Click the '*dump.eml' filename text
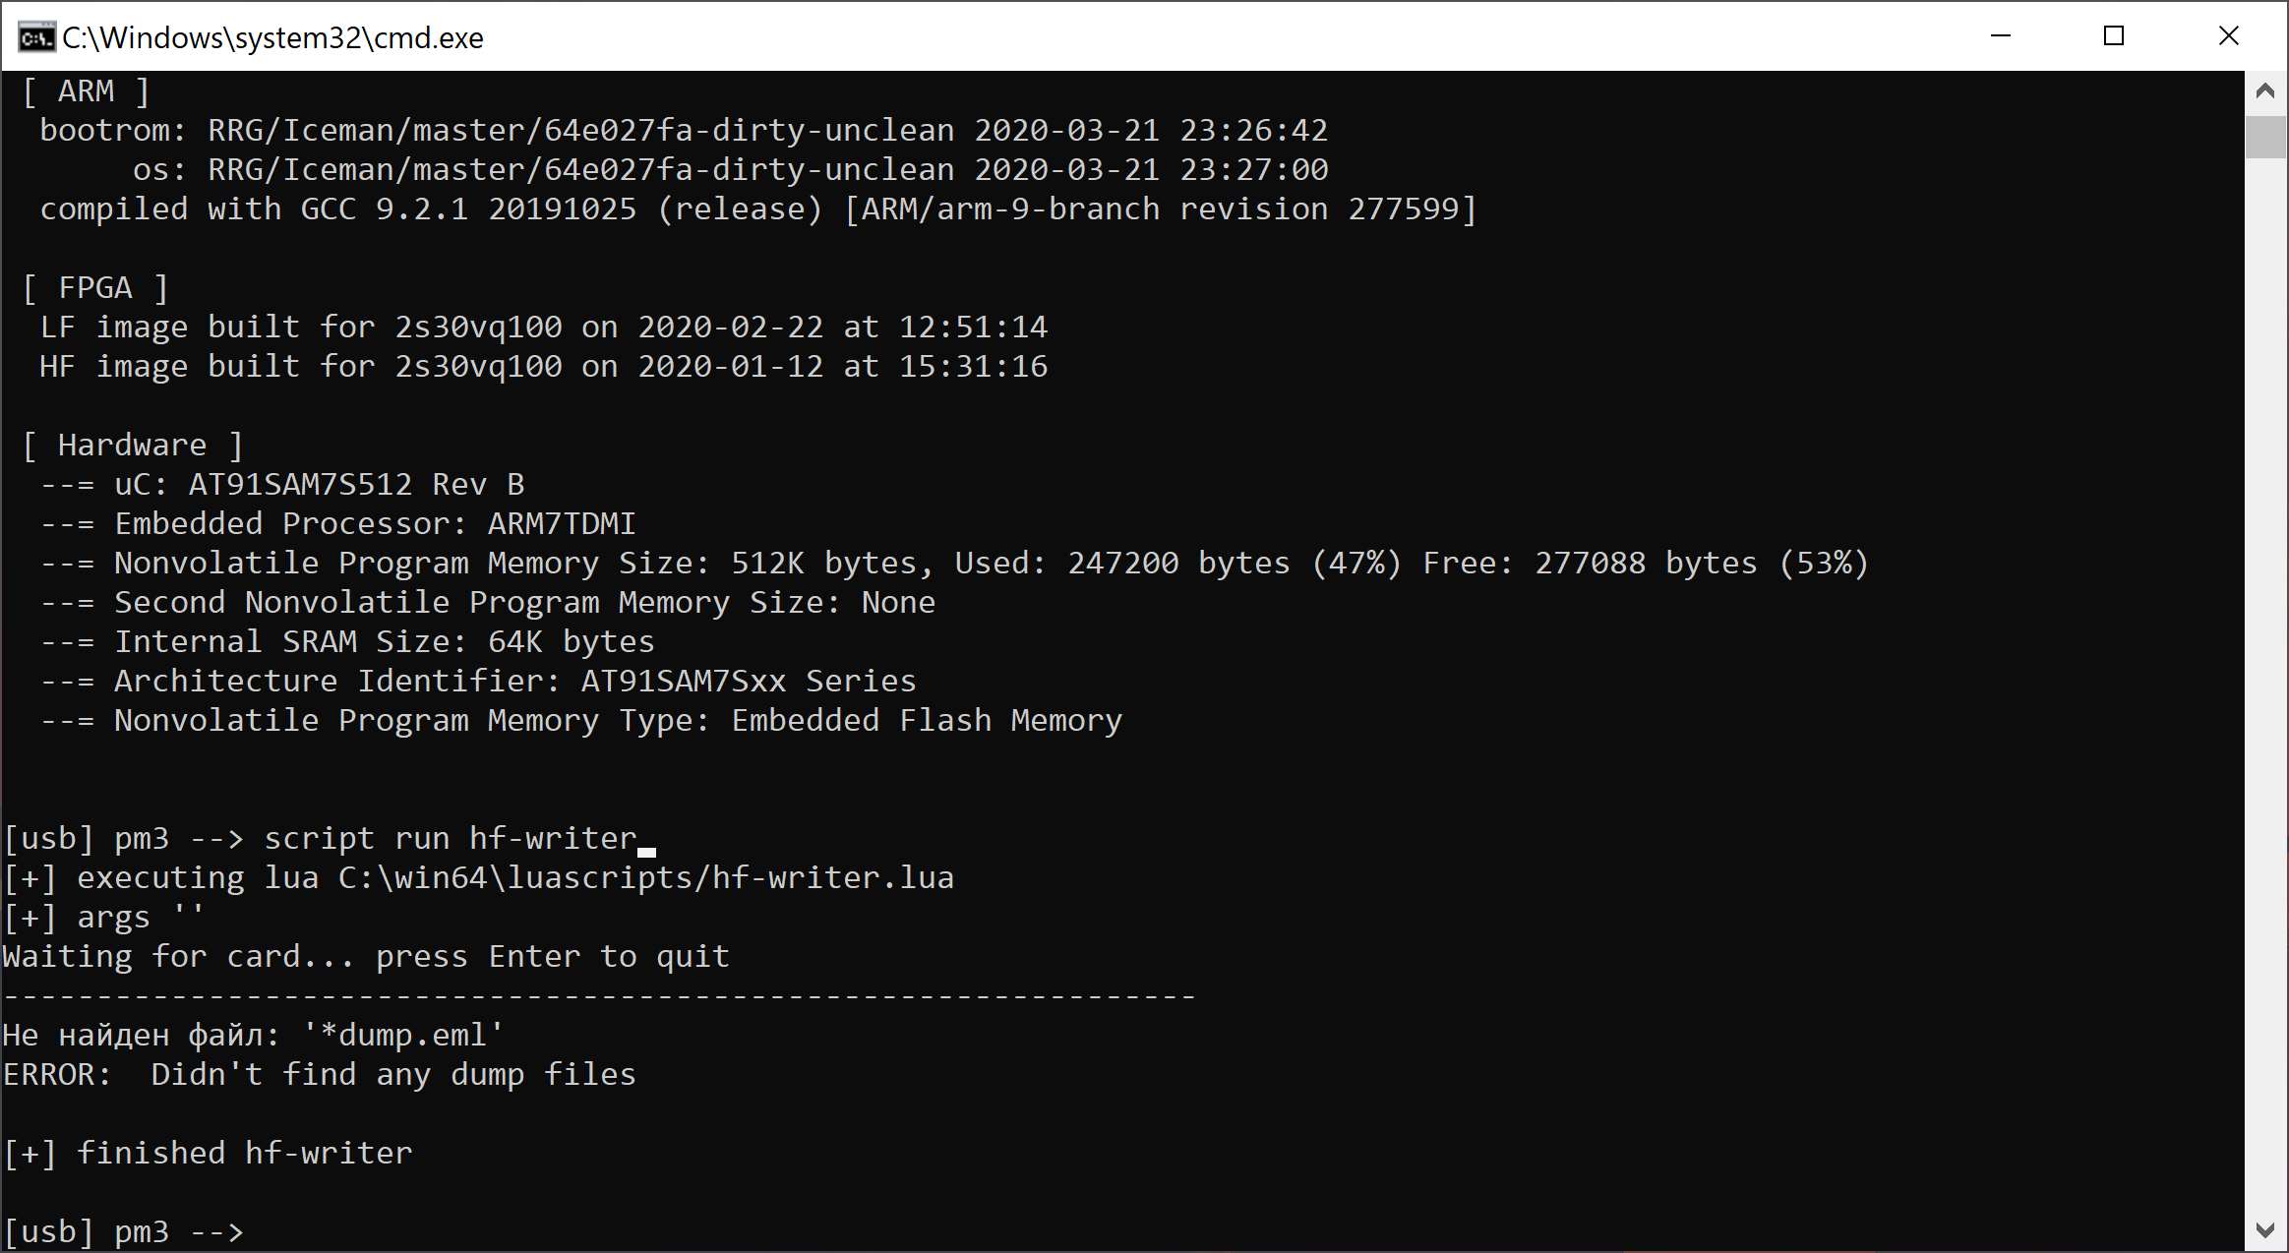Screen dimensions: 2289x1253 403,1034
